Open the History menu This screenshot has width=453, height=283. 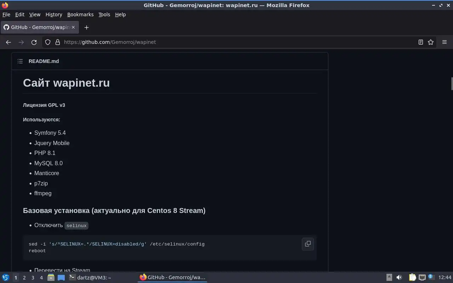click(54, 15)
